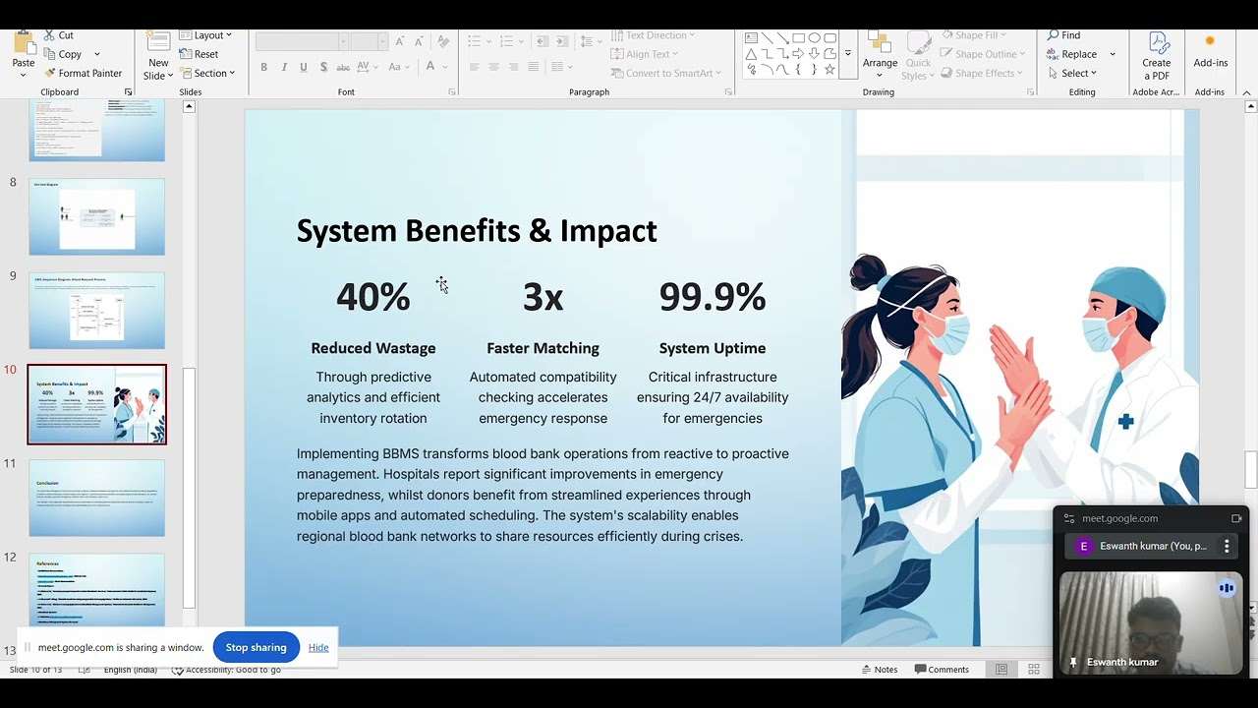The height and width of the screenshot is (708, 1258).
Task: Click the Clear All Formatting icon
Action: [x=443, y=41]
